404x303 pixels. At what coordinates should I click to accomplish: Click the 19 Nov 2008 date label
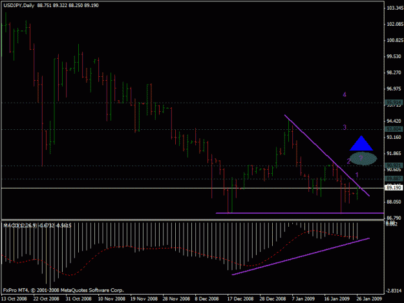pos(144,298)
